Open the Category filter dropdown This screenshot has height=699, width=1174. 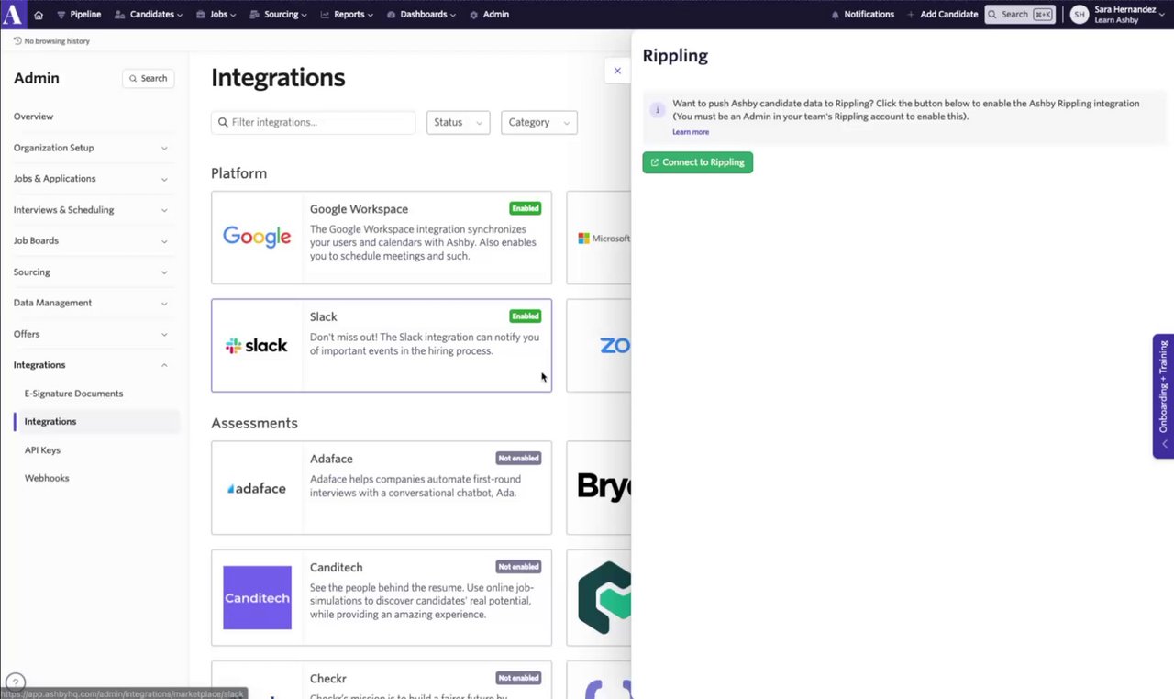point(538,123)
